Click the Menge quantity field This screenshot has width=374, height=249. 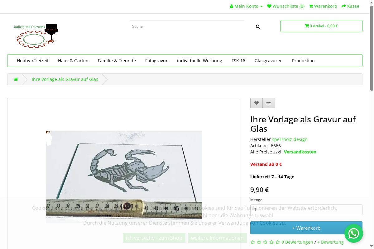point(306,209)
